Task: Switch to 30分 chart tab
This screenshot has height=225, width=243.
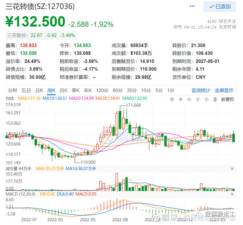Action: pos(132,90)
